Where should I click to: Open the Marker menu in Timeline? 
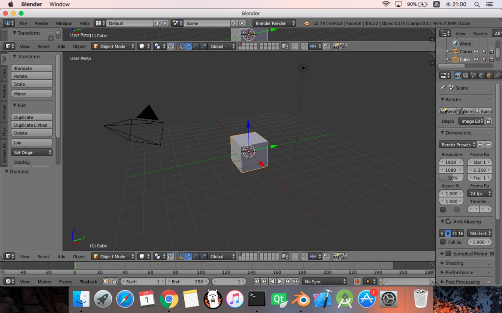(44, 281)
